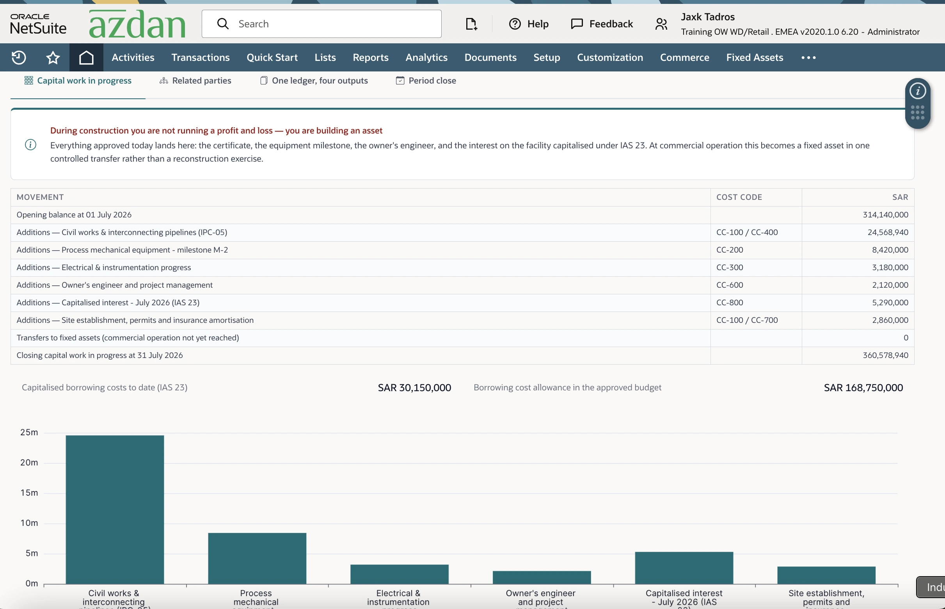
Task: Select the Opening balance at 01 July 2026 row
Action: tap(462, 215)
